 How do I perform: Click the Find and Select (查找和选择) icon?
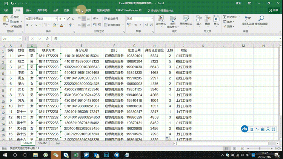(x=261, y=21)
